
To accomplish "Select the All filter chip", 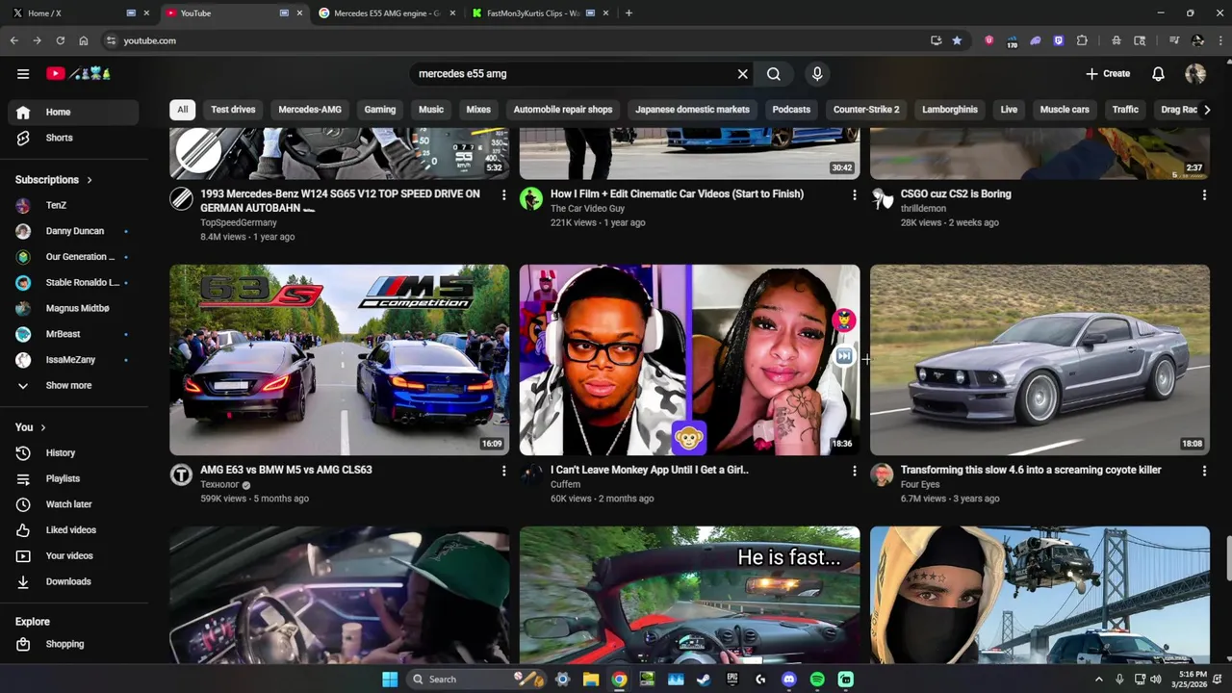I will coord(182,110).
